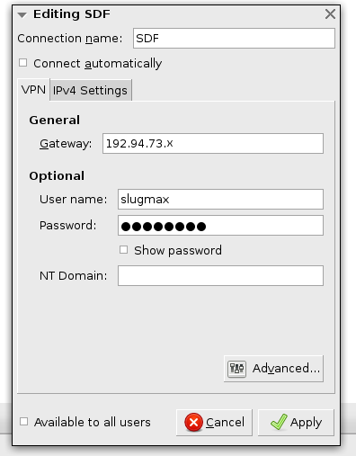Viewport: 356px width, 456px height.
Task: Click into the Gateway address field
Action: point(213,144)
